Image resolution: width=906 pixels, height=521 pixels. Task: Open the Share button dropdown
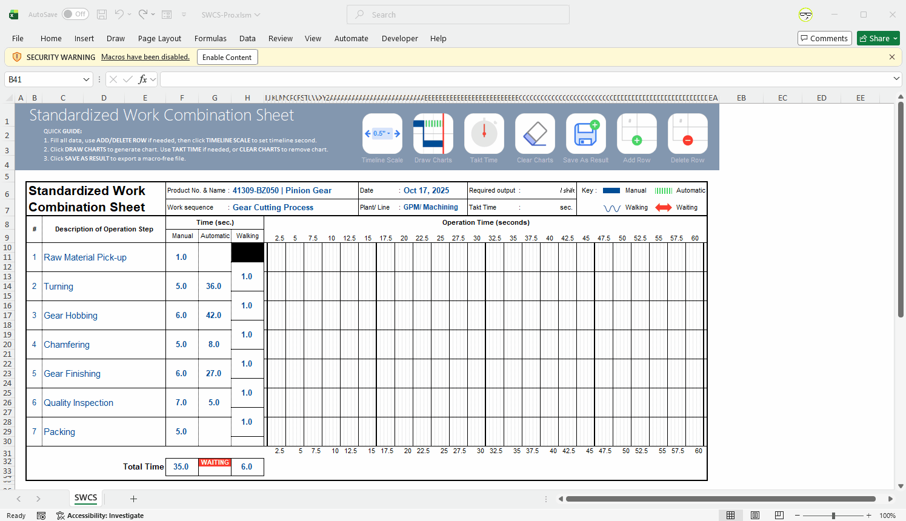895,38
